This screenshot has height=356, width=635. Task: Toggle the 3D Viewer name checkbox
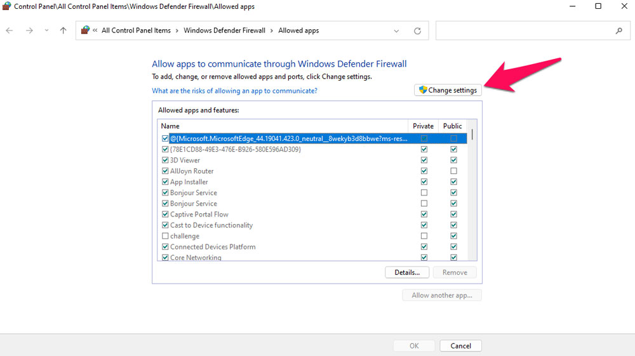165,160
